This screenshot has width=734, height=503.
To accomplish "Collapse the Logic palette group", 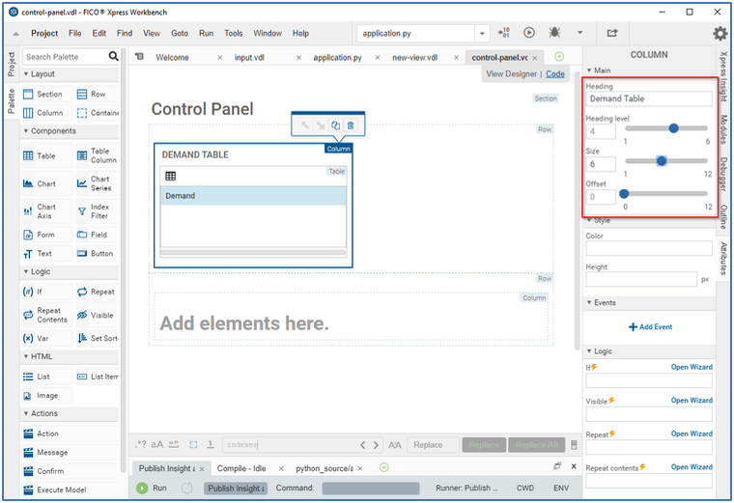I will 26,271.
